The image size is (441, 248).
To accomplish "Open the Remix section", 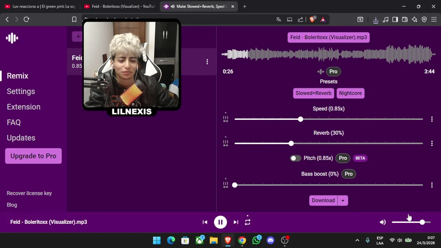I will 18,76.
